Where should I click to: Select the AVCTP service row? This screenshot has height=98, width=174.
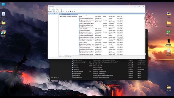point(101,42)
